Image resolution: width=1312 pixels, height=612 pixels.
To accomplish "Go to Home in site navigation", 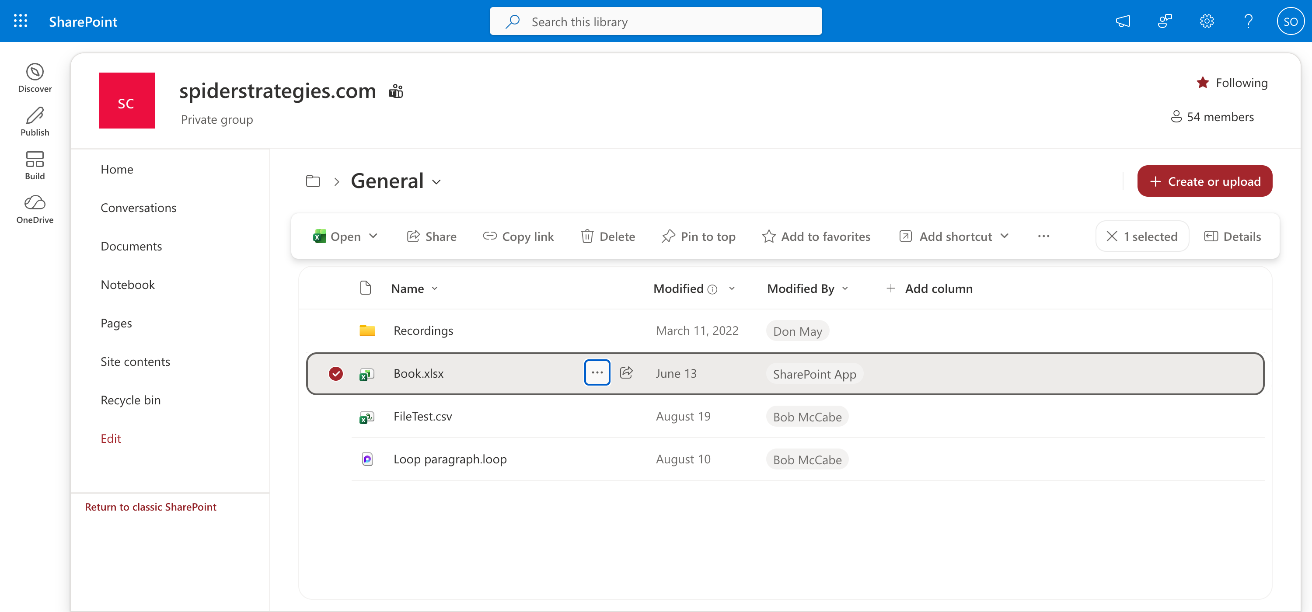I will coord(117,169).
